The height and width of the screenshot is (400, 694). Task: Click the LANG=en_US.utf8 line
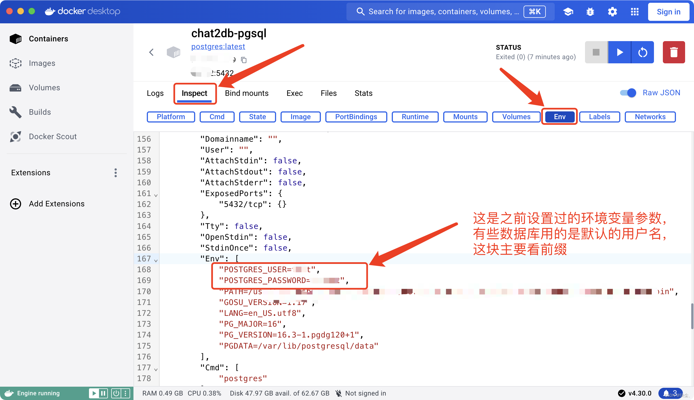tap(262, 313)
